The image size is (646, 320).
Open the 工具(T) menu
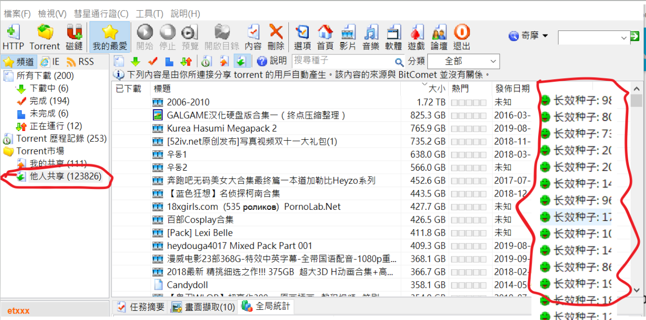(150, 14)
